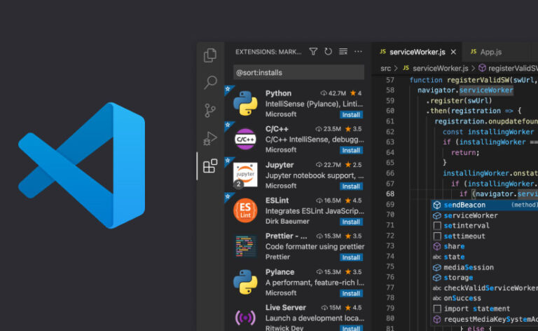This screenshot has width=538, height=331.
Task: Open the Source Control view
Action: point(209,110)
